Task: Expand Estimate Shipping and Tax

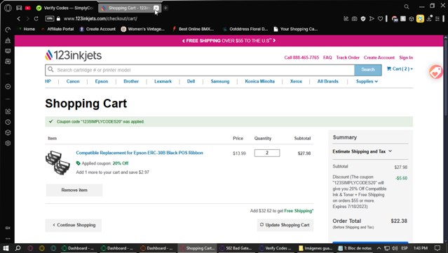Action: (x=362, y=151)
